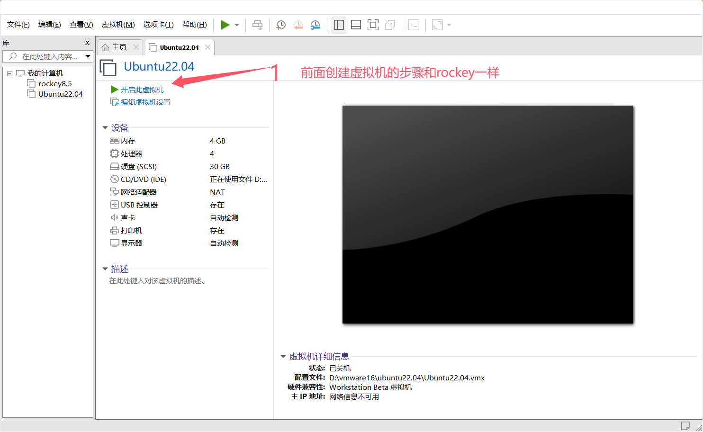Open the power button dropdown arrow
Viewport: 703px width, 432px height.
point(237,25)
